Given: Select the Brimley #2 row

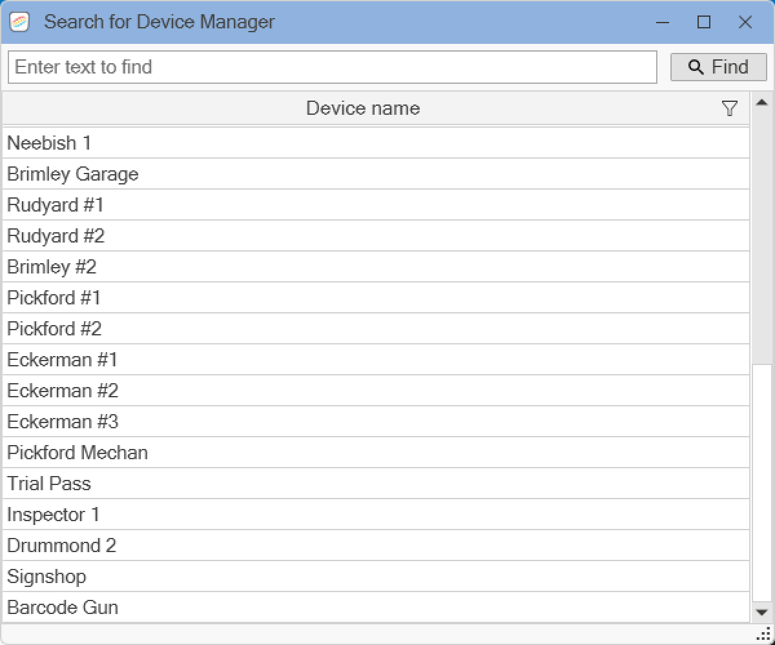Looking at the screenshot, I should point(376,267).
